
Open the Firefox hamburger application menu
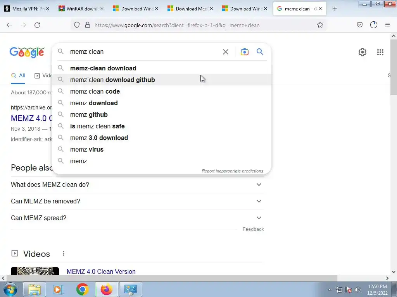tap(387, 25)
